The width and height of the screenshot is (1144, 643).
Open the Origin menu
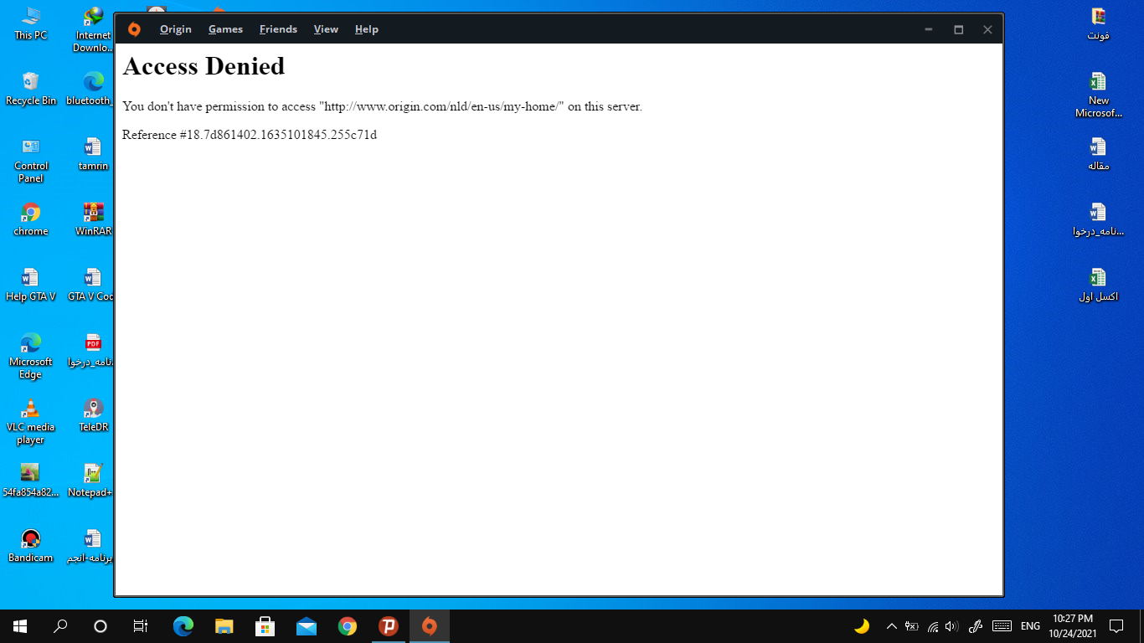coord(176,29)
